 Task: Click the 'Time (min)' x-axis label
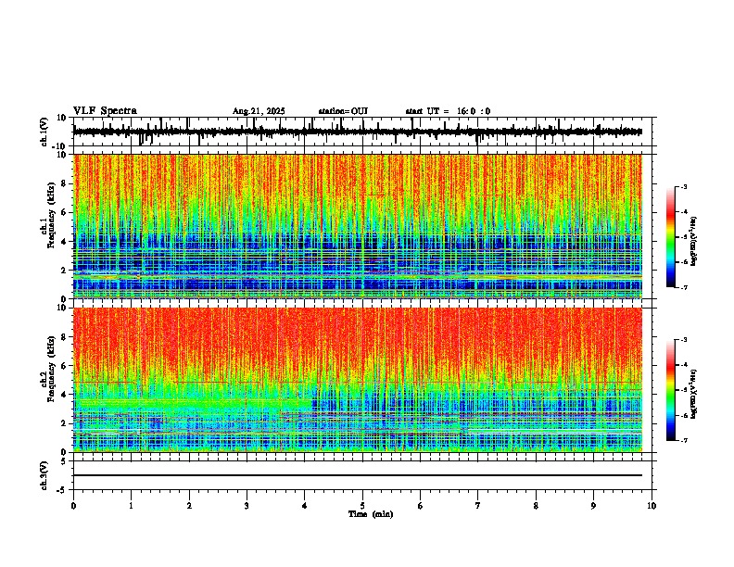(x=371, y=514)
